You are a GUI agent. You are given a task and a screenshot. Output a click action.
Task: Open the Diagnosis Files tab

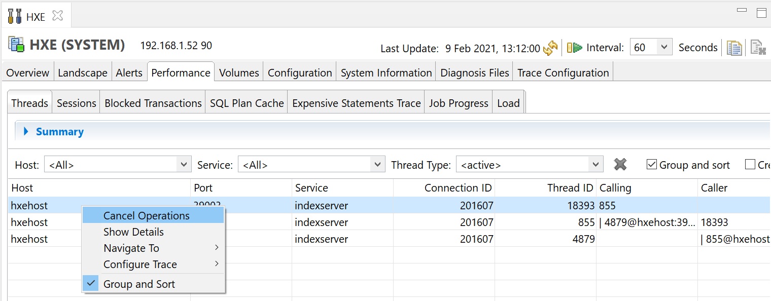coord(474,73)
